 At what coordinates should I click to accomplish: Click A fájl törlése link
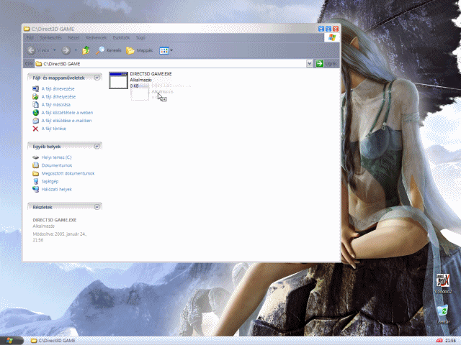[x=54, y=129]
